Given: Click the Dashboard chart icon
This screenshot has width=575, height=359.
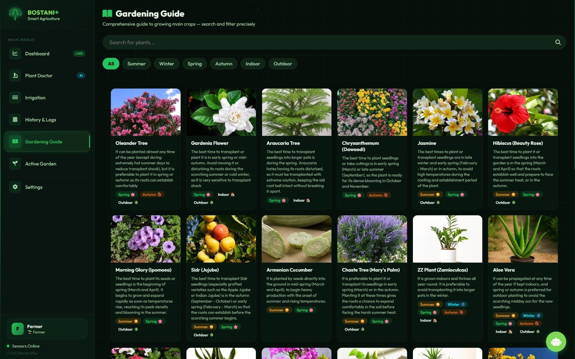Looking at the screenshot, I should (x=15, y=54).
